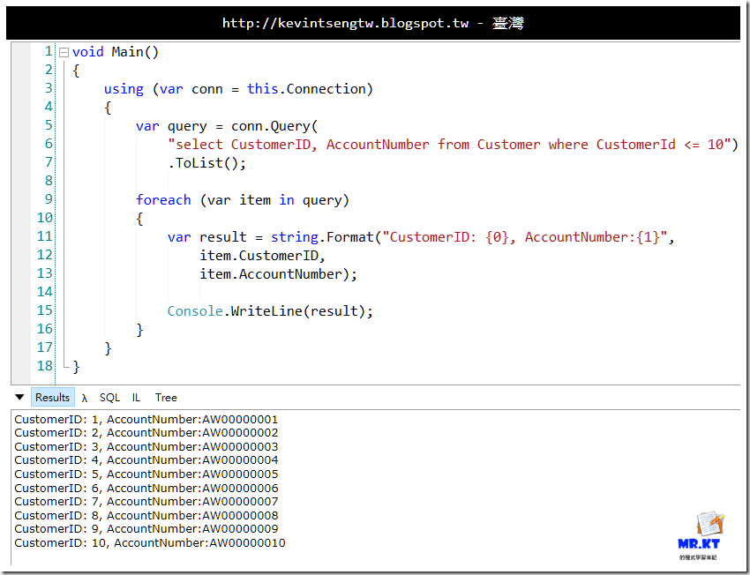
Task: Collapse the results panel triangle arrow
Action: (x=19, y=397)
